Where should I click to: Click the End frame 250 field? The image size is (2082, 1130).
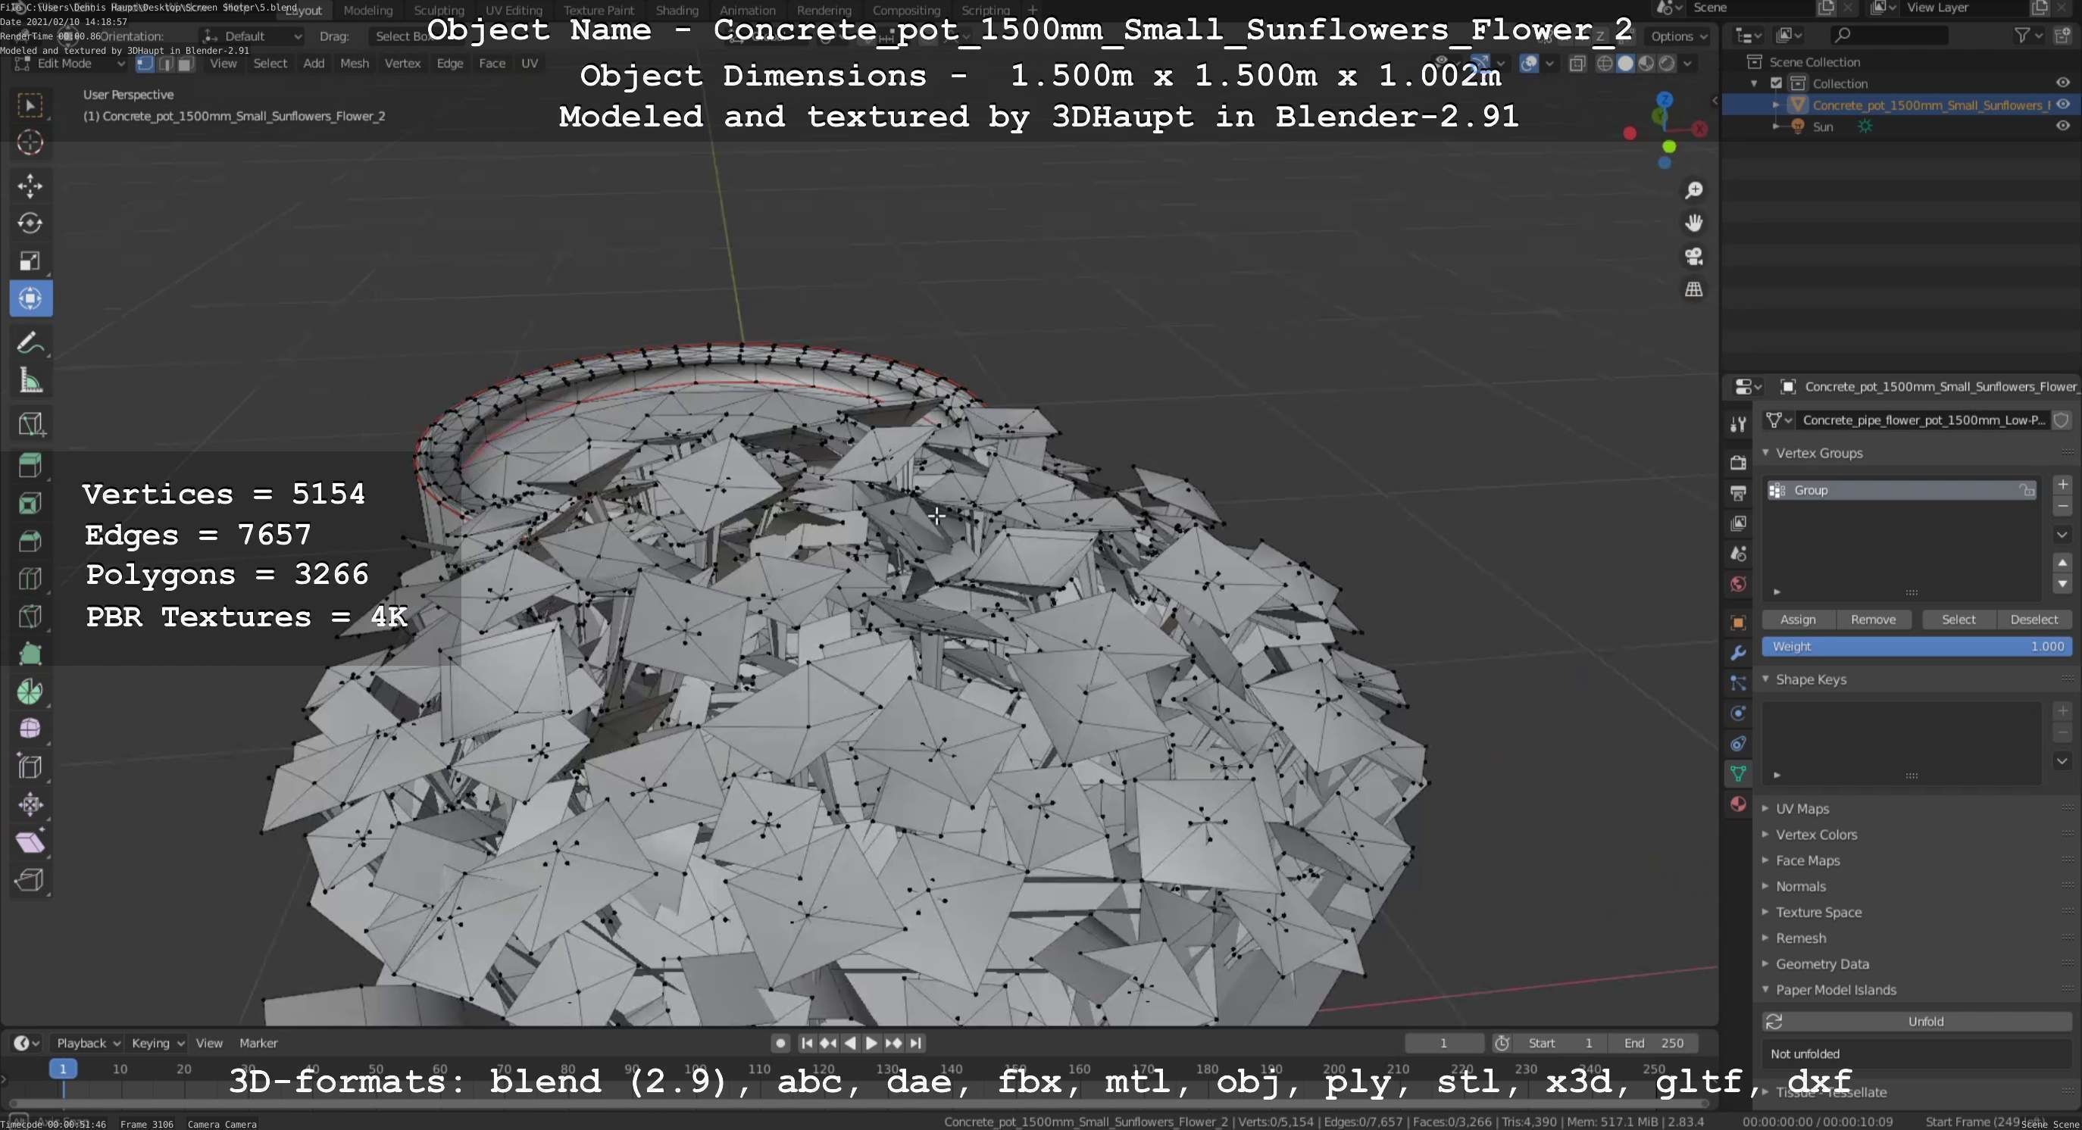coord(1653,1043)
